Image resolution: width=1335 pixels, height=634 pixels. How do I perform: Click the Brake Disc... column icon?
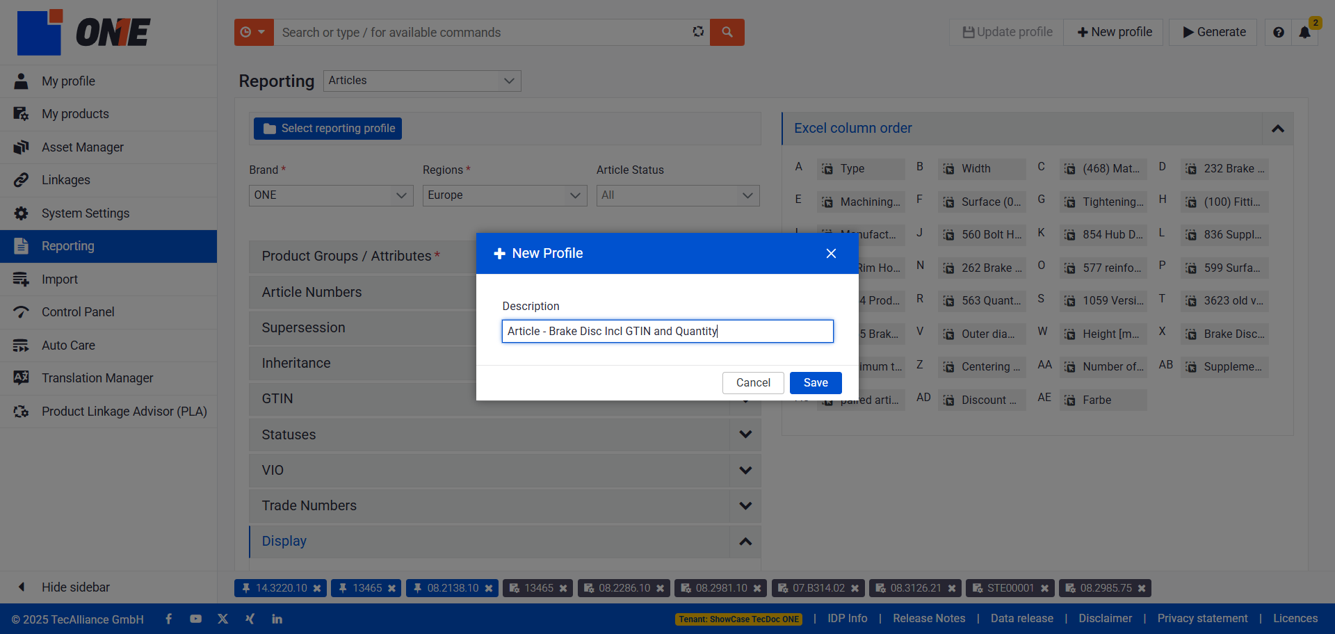click(x=1191, y=334)
